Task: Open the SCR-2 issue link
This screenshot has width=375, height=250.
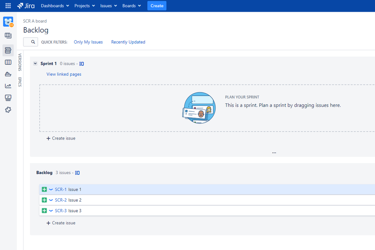Action: click(x=61, y=200)
